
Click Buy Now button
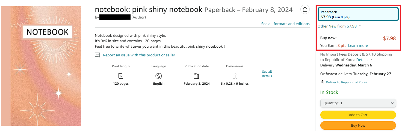[358, 126]
